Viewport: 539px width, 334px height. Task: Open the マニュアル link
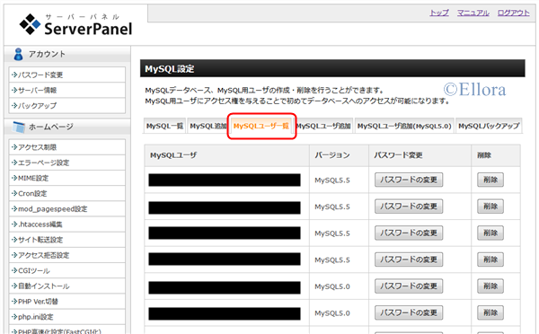473,13
